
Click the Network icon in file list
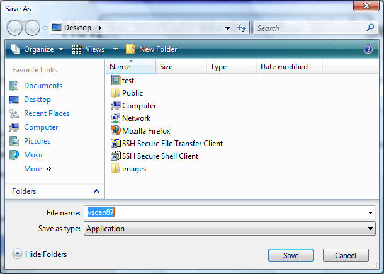(x=116, y=118)
